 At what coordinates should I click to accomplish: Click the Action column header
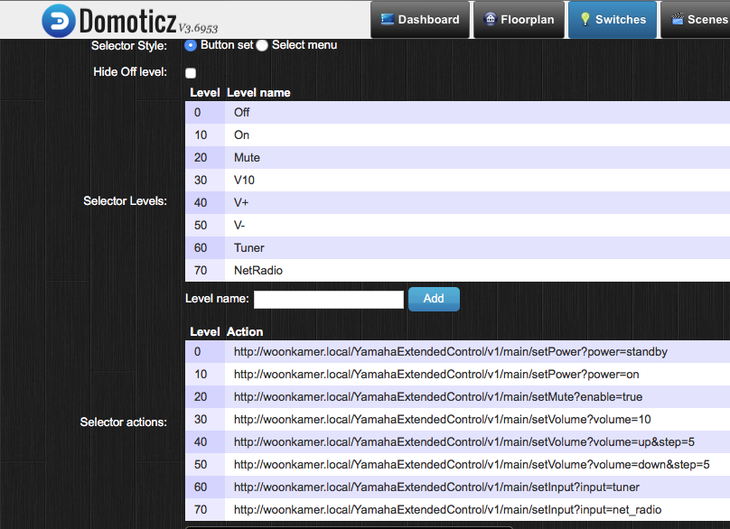(245, 331)
